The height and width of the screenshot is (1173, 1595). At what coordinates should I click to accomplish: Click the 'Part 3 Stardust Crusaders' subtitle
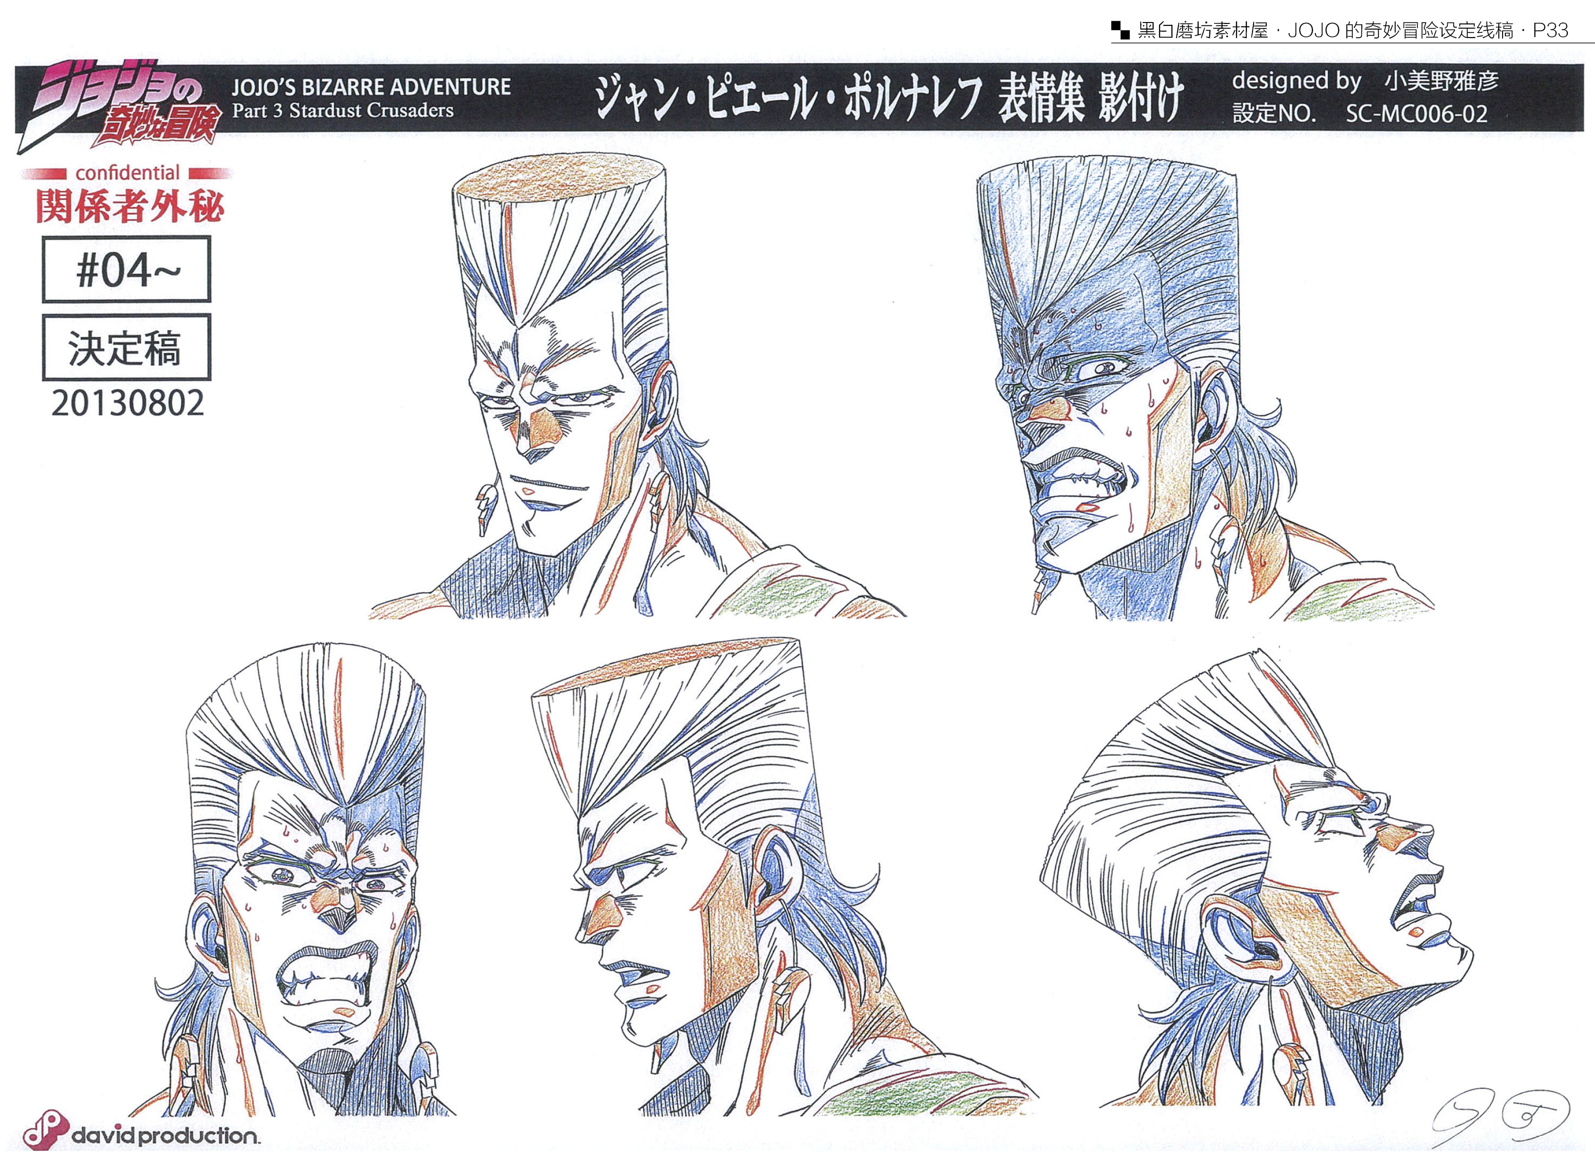click(x=343, y=111)
